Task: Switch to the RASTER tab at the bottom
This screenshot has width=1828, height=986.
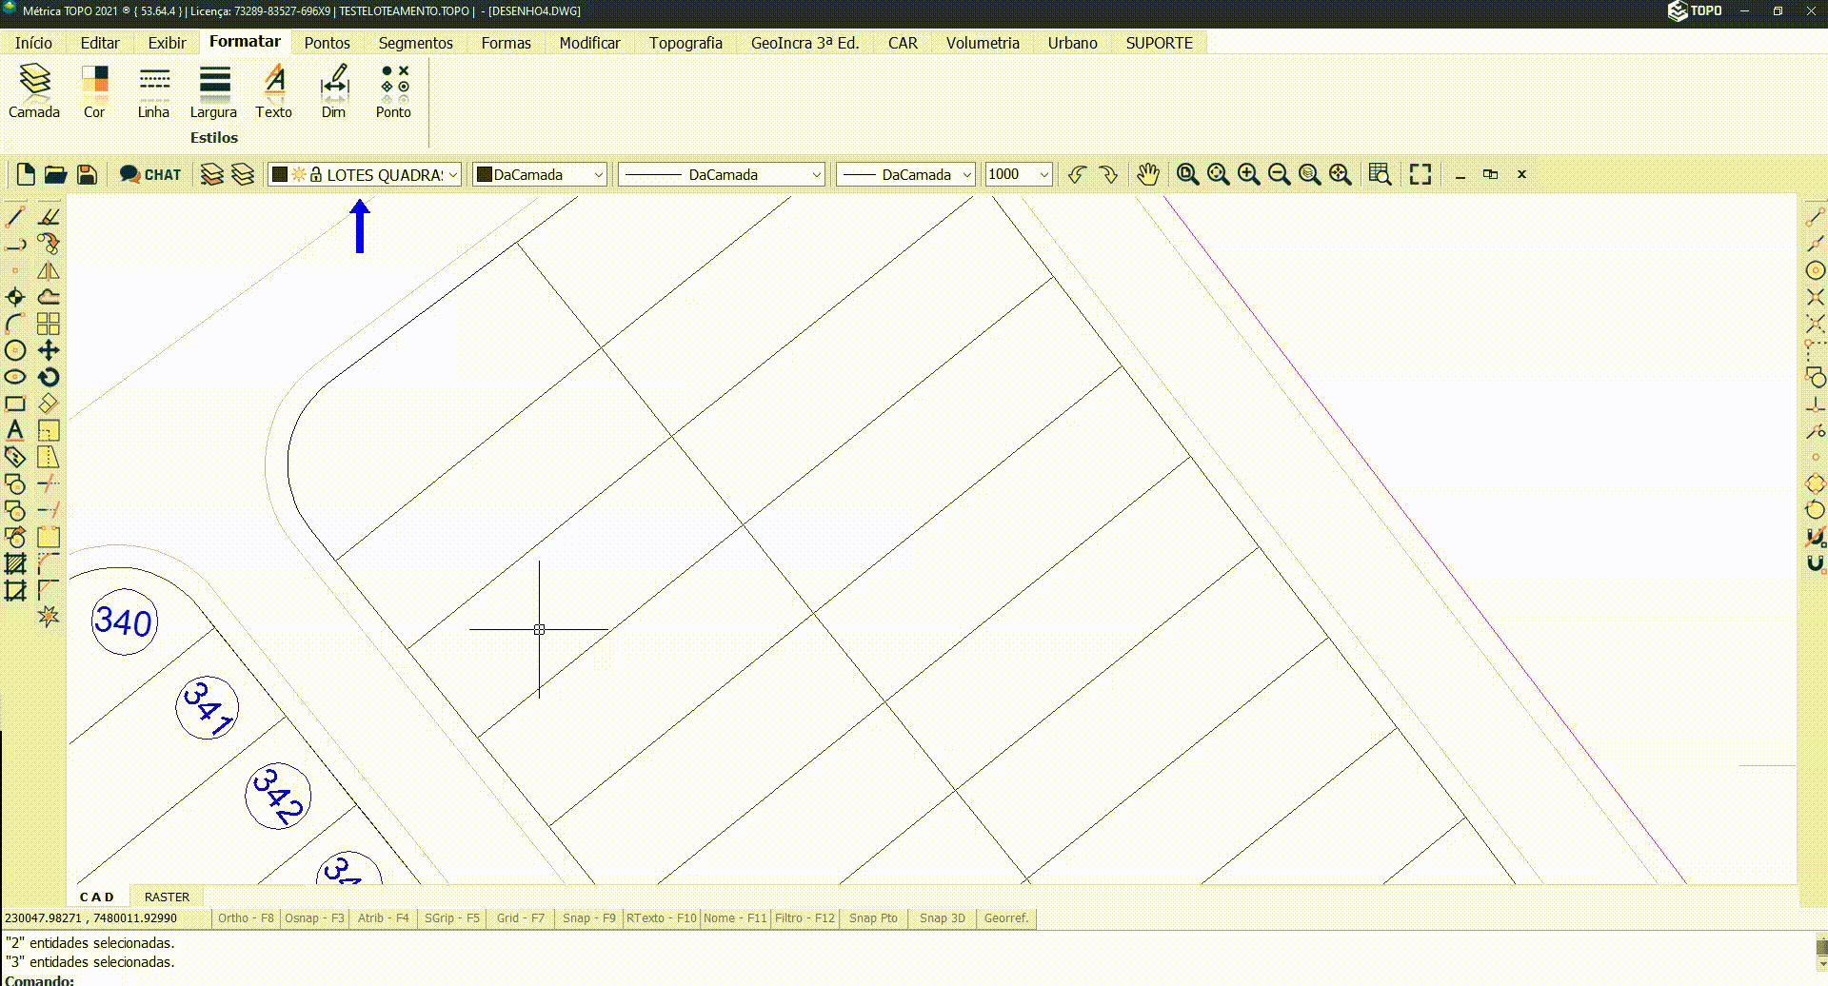Action: [x=167, y=896]
